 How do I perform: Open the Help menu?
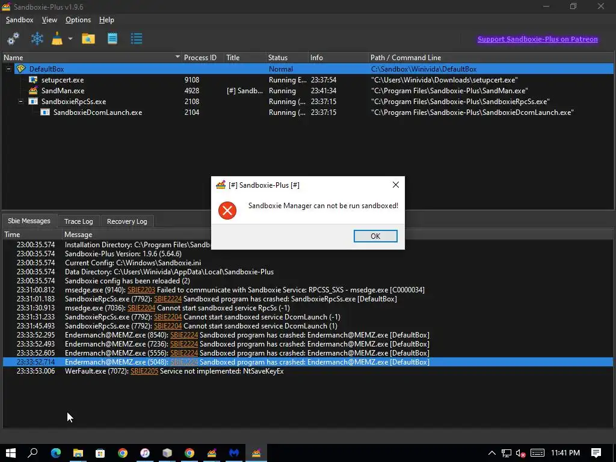point(106,20)
